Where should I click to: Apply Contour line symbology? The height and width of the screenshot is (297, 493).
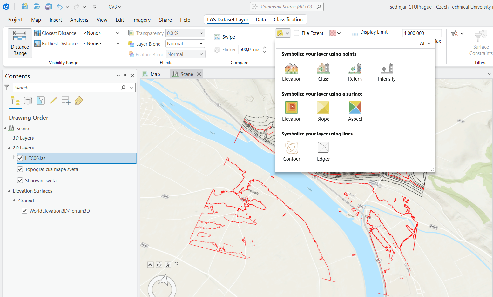click(x=291, y=148)
